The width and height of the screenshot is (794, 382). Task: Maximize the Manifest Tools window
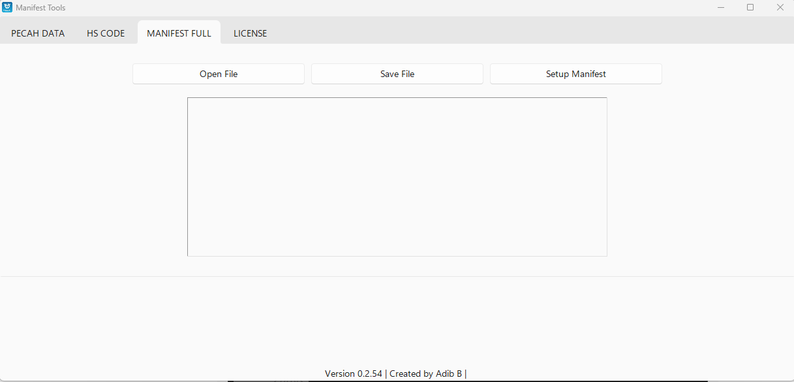click(750, 8)
